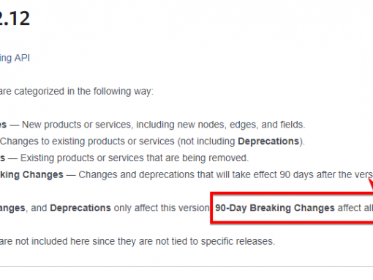Viewport: 373px width, 280px height.
Task: Click the red arrow annotation tip
Action: tap(371, 181)
